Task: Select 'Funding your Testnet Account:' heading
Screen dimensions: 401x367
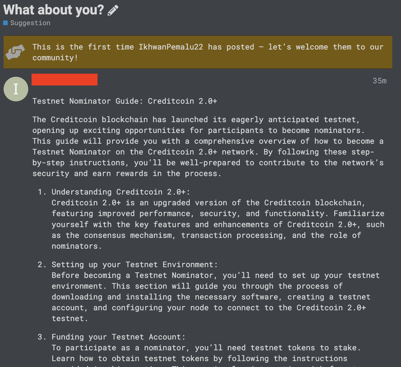Action: pos(118,337)
